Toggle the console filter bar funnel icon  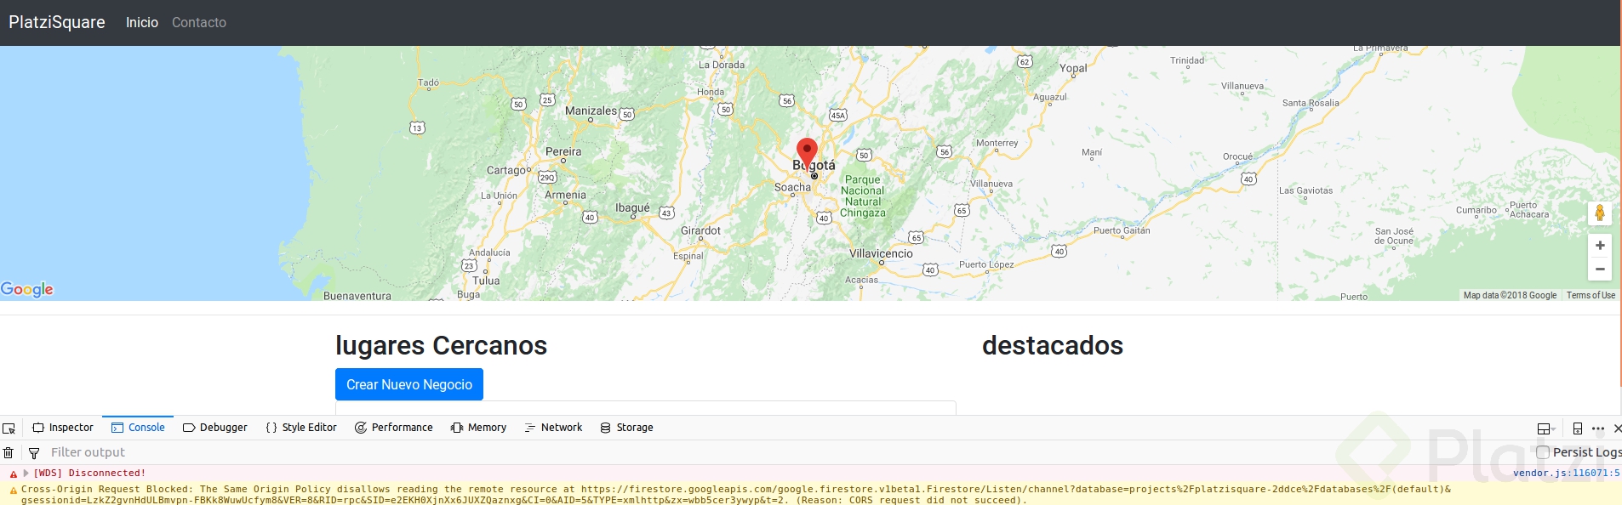tap(34, 453)
